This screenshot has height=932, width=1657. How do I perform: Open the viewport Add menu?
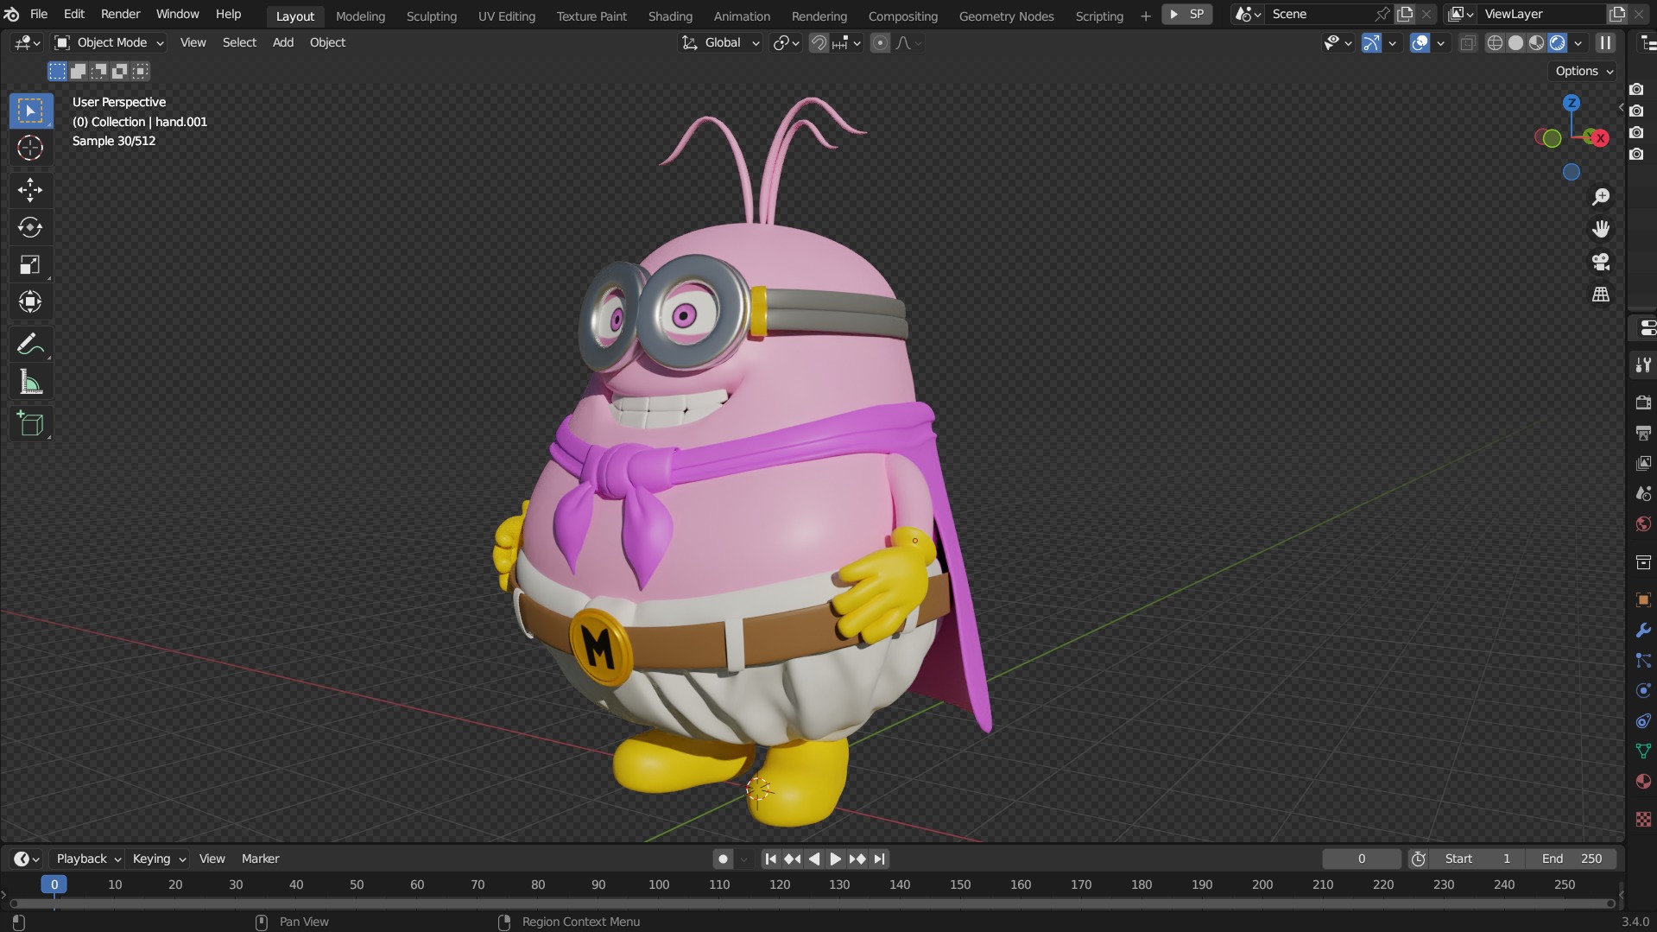pos(282,42)
